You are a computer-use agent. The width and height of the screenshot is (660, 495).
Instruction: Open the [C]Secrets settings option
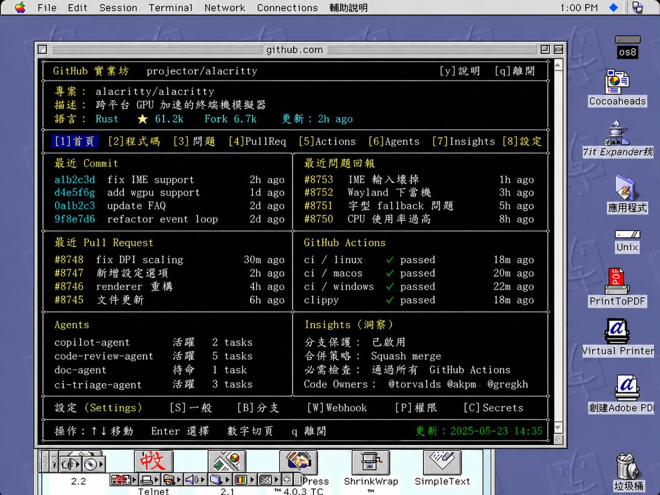coord(493,408)
